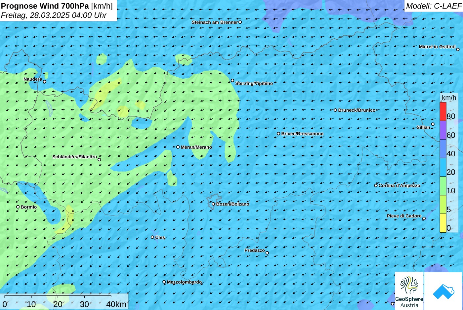This screenshot has width=463, height=310.
Task: Select the light blue 20–40 legend swatch
Action: 443,168
